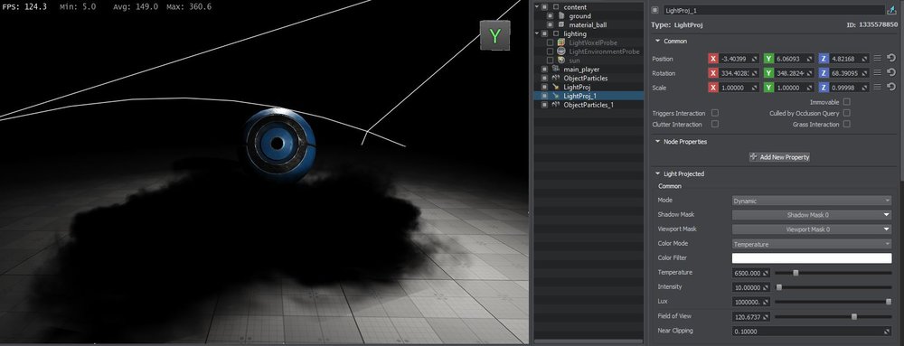Reset the Position values with the revert icon

(890, 58)
